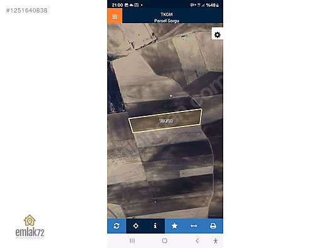Open the accessibility shortcut icon
This screenshot has width=331, height=248.
pyautogui.click(x=216, y=241)
